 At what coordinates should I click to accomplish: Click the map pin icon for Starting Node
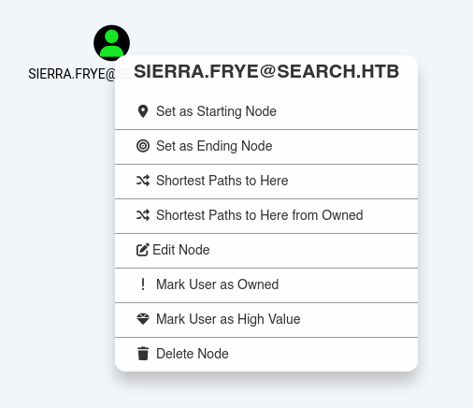click(x=143, y=111)
